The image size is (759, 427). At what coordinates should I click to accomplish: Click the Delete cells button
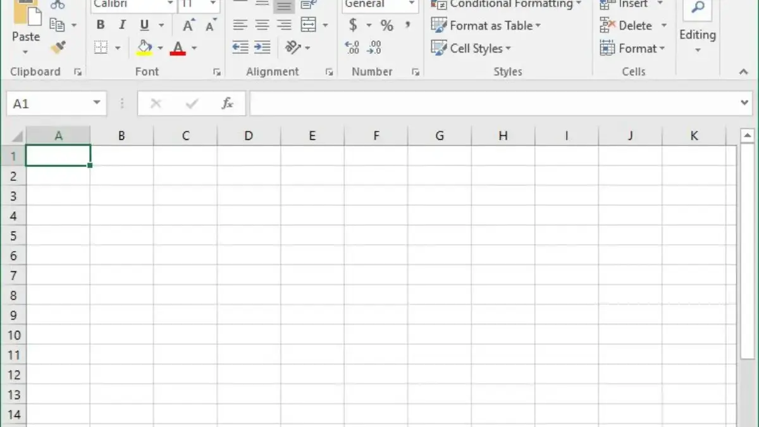click(x=627, y=26)
